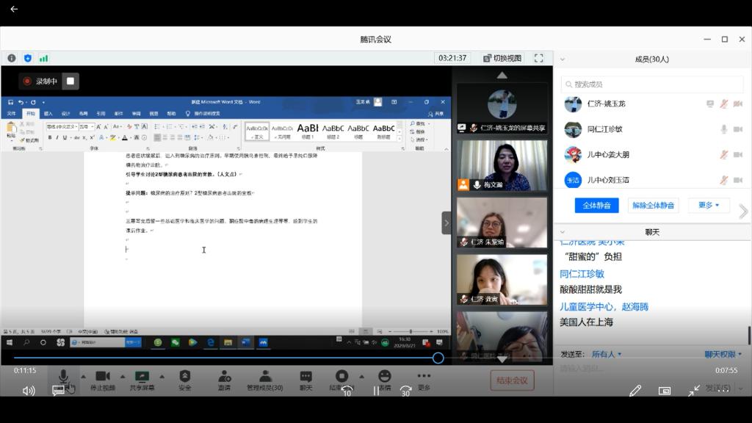The width and height of the screenshot is (752, 423).
Task: Toggle the 停止视频 (Stop Video) camera
Action: (102, 377)
